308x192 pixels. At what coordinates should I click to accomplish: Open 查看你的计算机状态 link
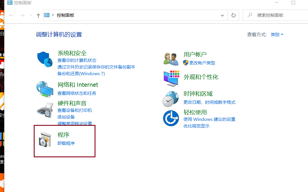pyautogui.click(x=77, y=60)
